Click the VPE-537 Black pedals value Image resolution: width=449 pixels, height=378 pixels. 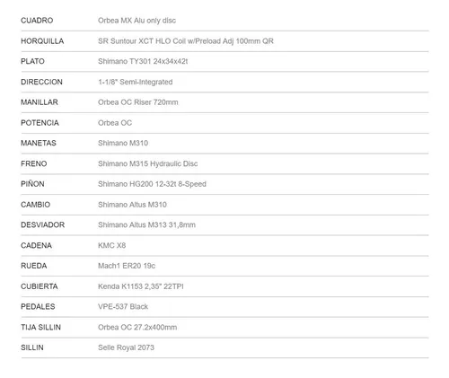pos(123,307)
